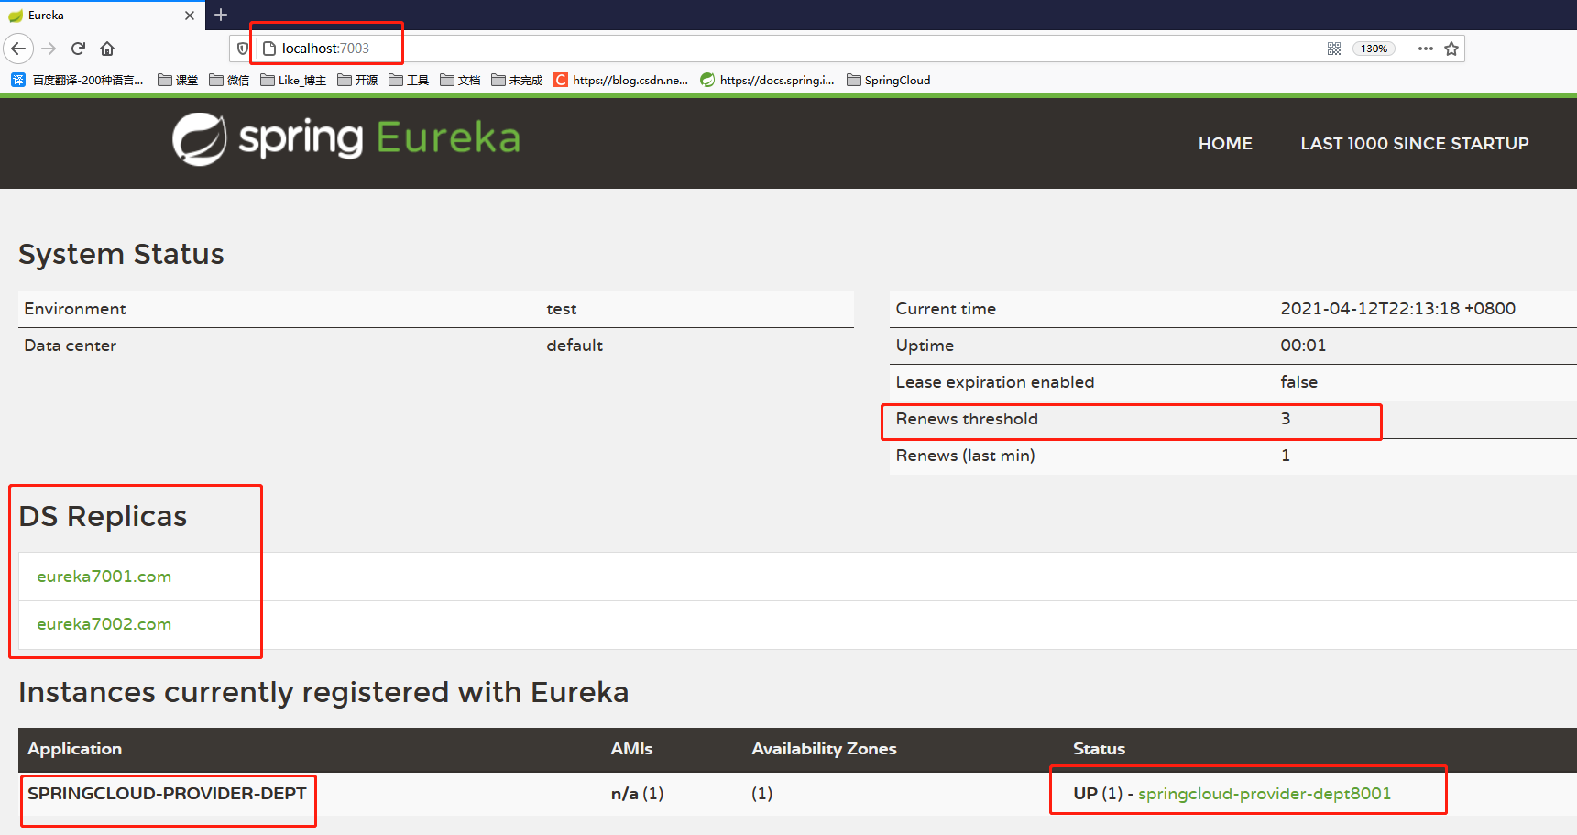Viewport: 1577px width, 835px height.
Task: Open LAST 1000 SINCE STARTUP page
Action: [x=1415, y=144]
